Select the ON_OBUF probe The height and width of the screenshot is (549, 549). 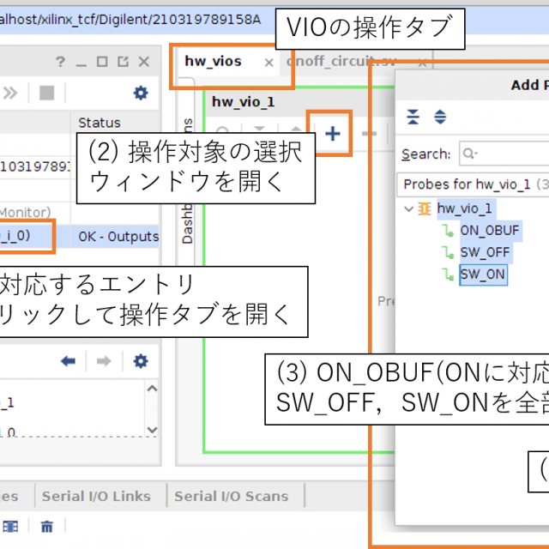tap(490, 230)
